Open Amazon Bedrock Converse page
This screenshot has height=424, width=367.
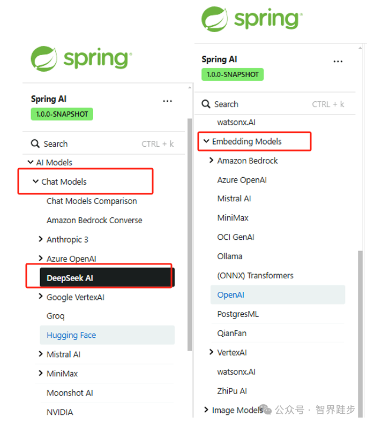tap(94, 220)
